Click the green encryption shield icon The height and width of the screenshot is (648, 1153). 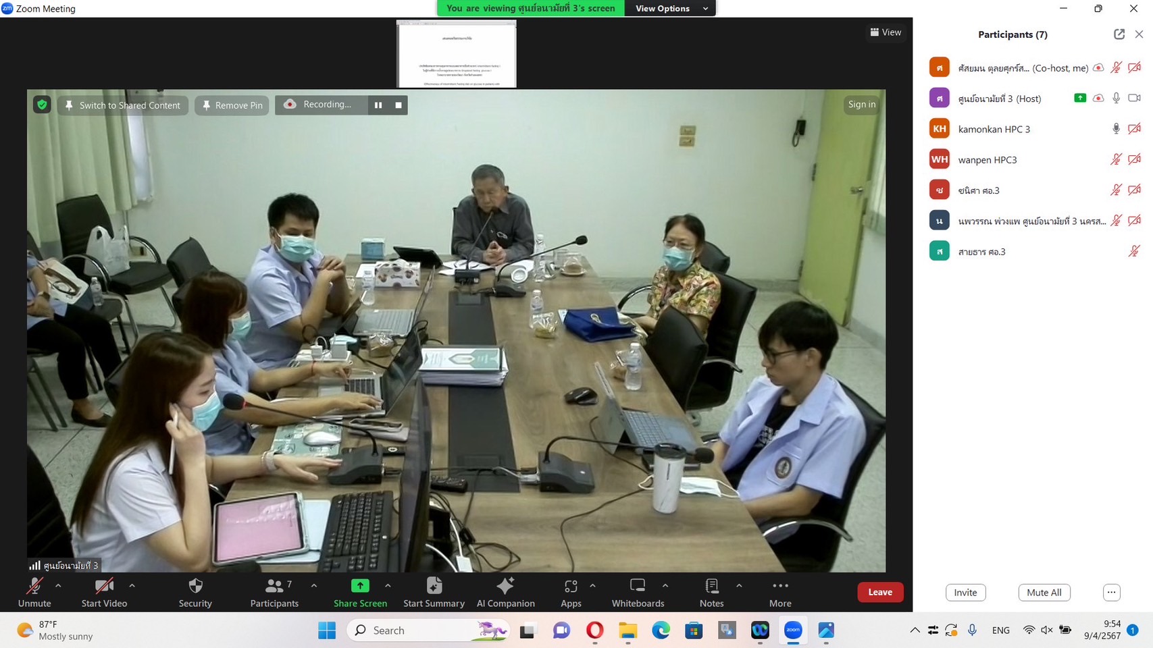(x=42, y=105)
